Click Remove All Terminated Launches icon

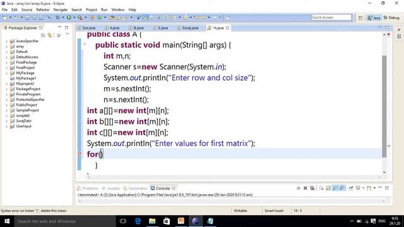pos(312,188)
